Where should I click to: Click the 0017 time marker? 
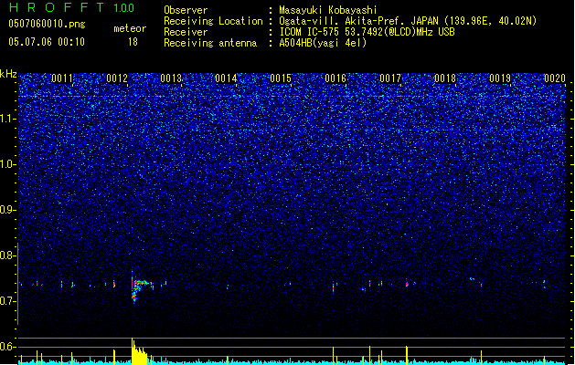390,78
